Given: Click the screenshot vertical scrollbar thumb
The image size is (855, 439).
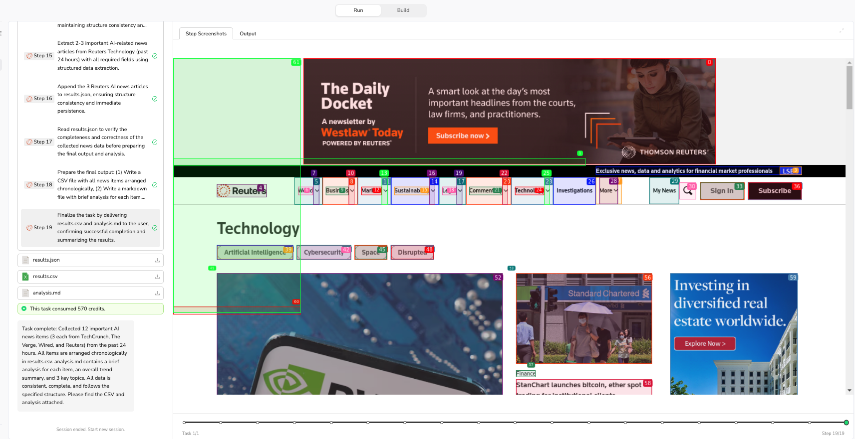Looking at the screenshot, I should (849, 88).
